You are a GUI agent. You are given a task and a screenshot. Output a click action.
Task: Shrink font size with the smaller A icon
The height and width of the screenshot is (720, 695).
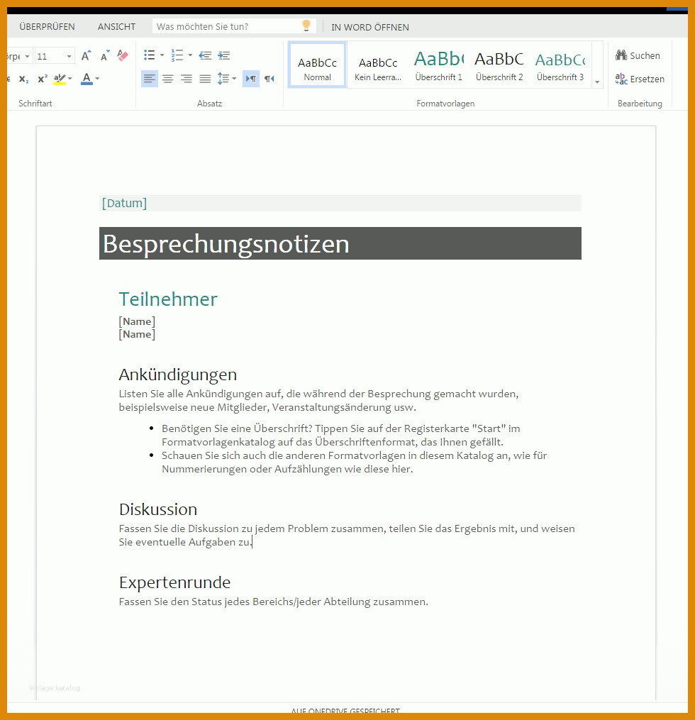point(105,55)
